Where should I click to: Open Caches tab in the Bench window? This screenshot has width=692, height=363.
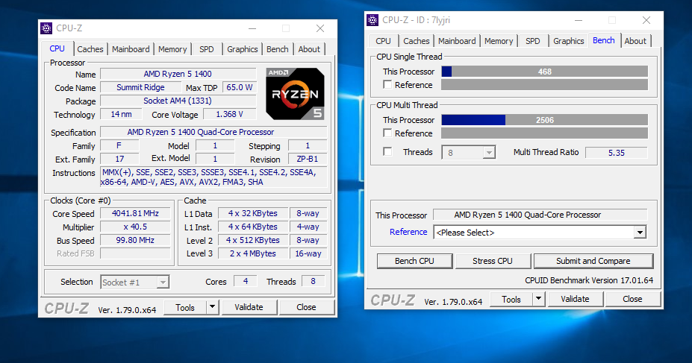click(x=417, y=41)
